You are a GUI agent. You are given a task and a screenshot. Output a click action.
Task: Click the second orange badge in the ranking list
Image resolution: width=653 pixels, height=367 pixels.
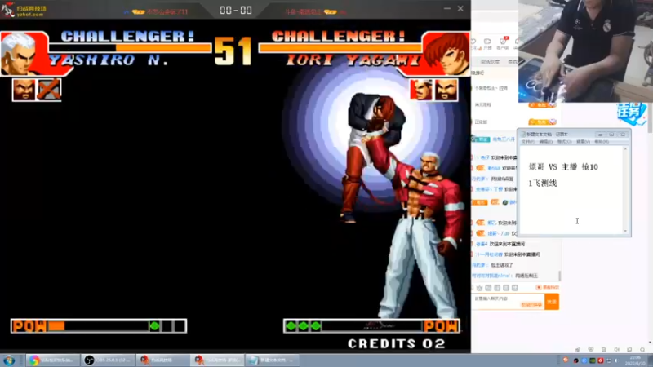(542, 122)
